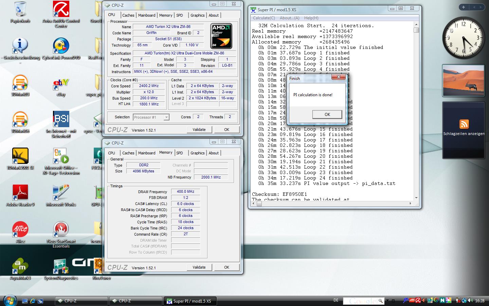This screenshot has width=489, height=306.
Task: Click the Core Speed 2400.2 MHz value
Action: [x=149, y=86]
